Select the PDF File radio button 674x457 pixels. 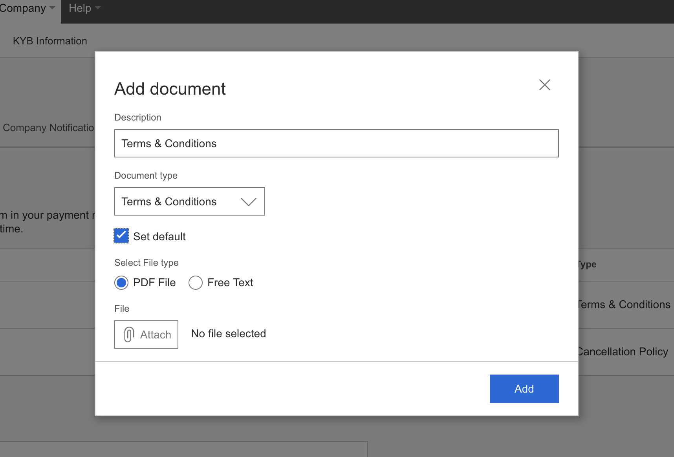[121, 283]
